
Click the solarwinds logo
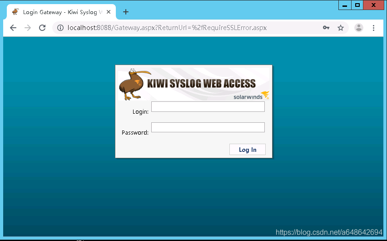[251, 95]
